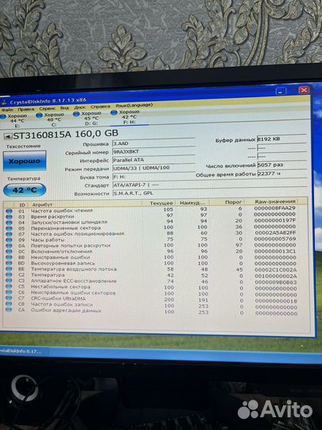Click the ID column header
322x430 pixels.
point(22,205)
